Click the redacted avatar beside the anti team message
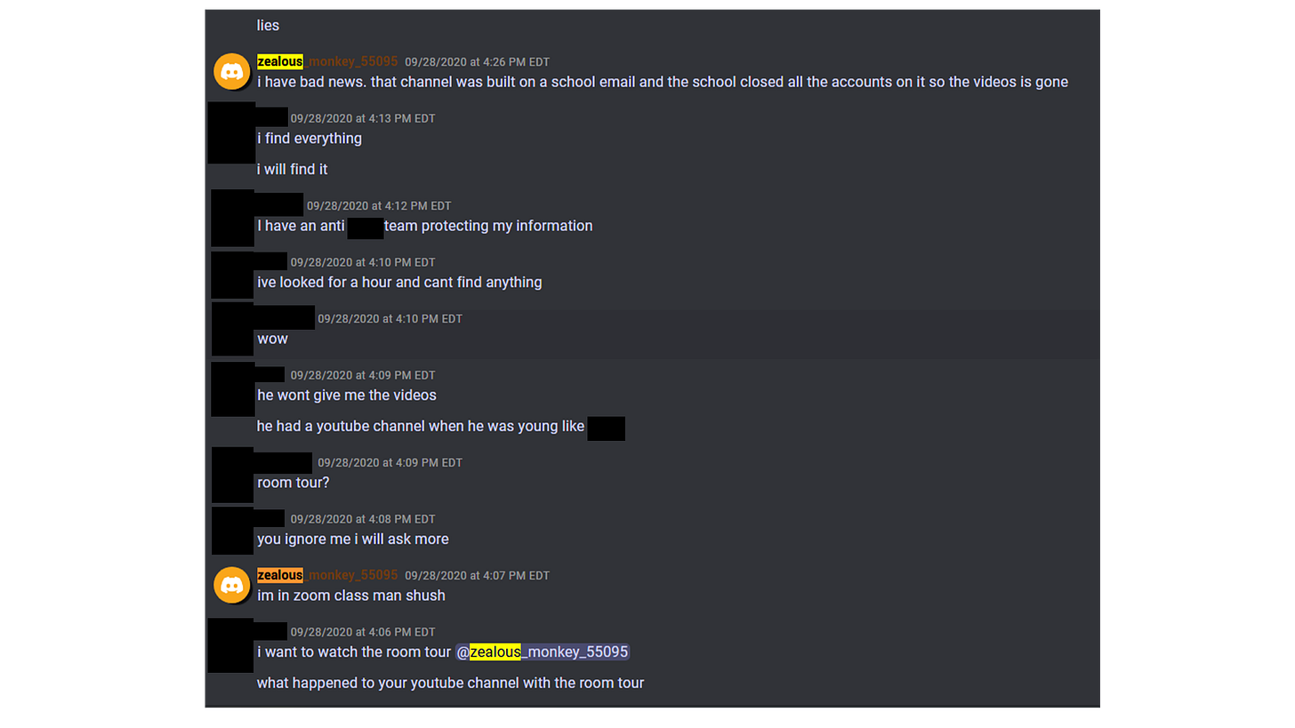The width and height of the screenshot is (1295, 728). [x=232, y=218]
